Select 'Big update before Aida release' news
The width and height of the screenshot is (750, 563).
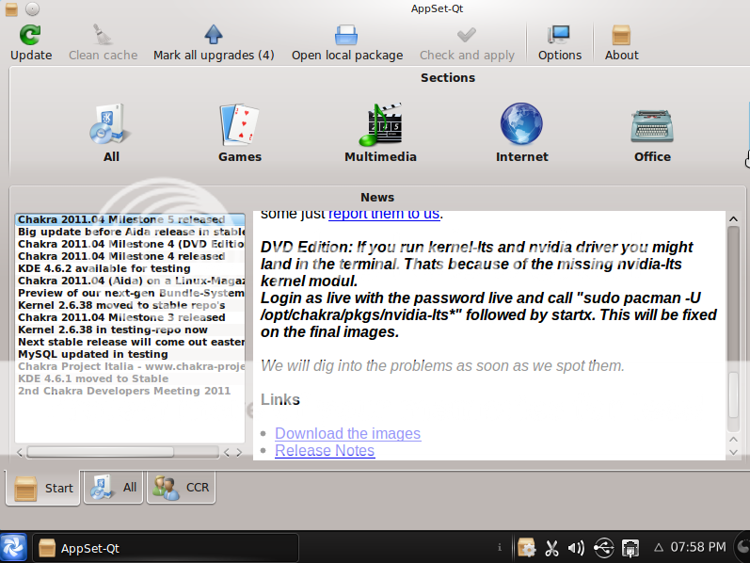[x=130, y=232]
